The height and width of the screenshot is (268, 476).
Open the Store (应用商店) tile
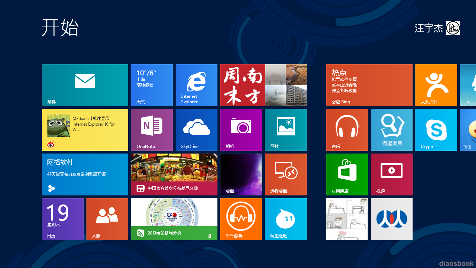click(x=347, y=174)
